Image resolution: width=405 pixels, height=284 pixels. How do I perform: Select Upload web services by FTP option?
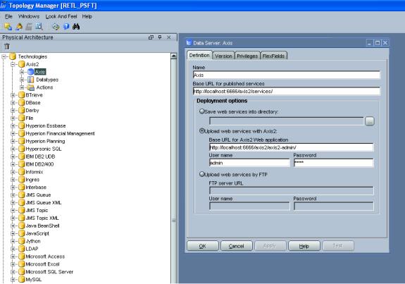(201, 175)
